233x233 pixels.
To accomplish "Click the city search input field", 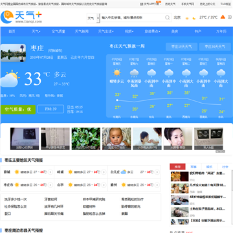I will point(132,17).
